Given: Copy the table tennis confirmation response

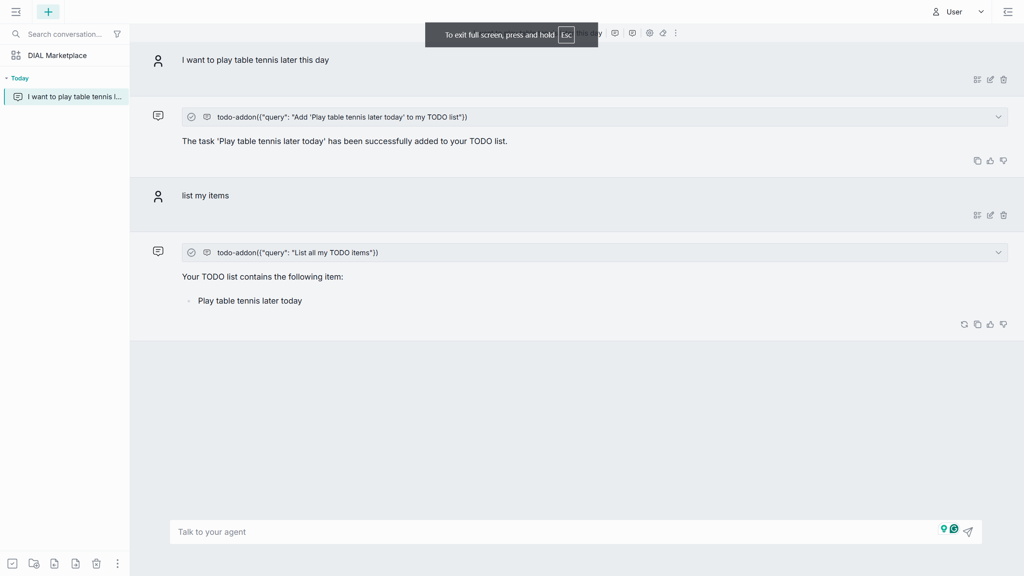Looking at the screenshot, I should point(977,161).
